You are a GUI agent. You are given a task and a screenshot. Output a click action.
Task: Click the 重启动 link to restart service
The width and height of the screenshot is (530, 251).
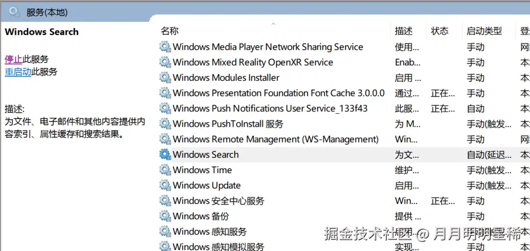coord(18,72)
